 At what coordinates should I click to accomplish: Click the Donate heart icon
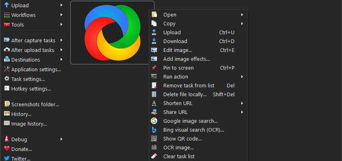pyautogui.click(x=6, y=149)
